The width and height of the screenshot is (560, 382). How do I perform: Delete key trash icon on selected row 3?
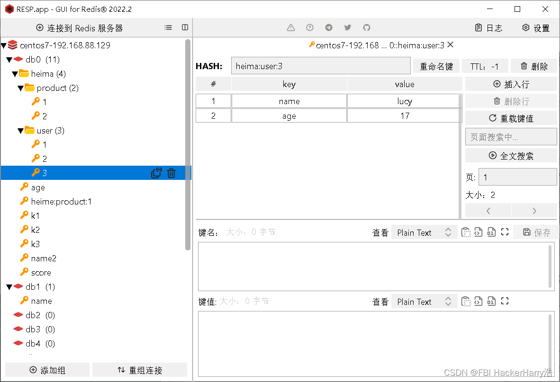(172, 173)
